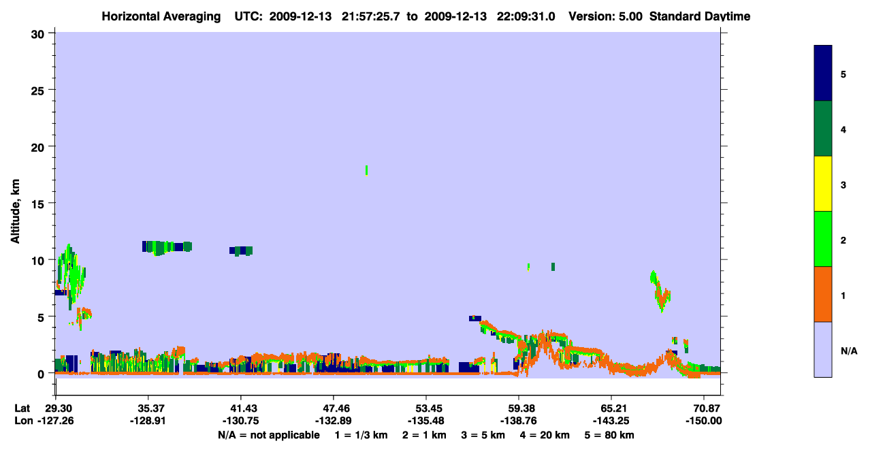885x454 pixels.
Task: Click 'Standard Daytime' in the header
Action: (700, 16)
